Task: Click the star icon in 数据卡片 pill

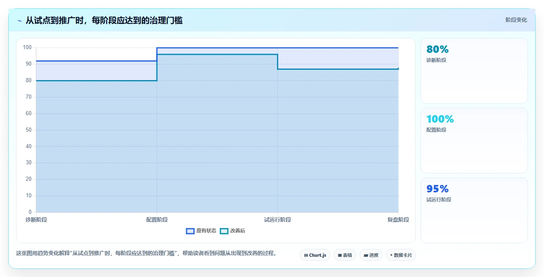Action: (391, 255)
